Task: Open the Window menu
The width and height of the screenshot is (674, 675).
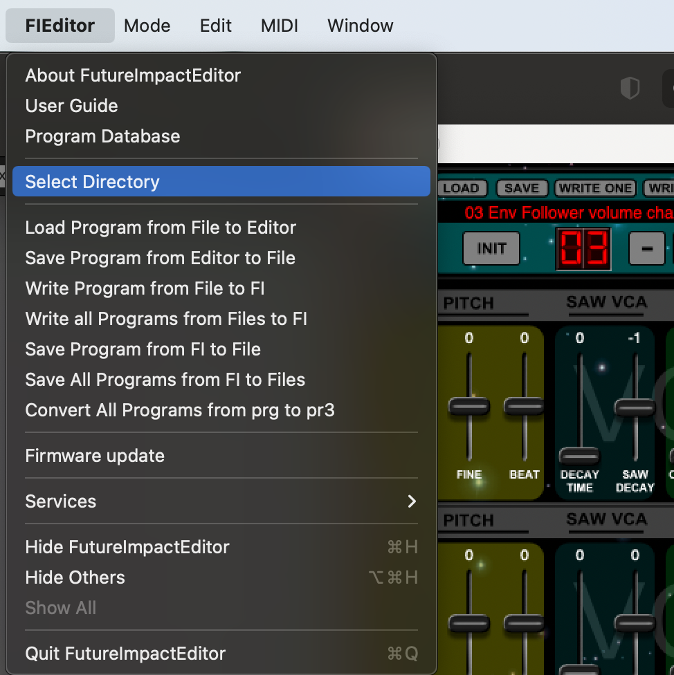Action: [x=360, y=26]
